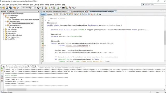Switch to the Services panel tab
The image size is (166, 93).
click(x=11, y=11)
